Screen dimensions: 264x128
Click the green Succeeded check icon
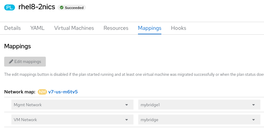[62, 8]
